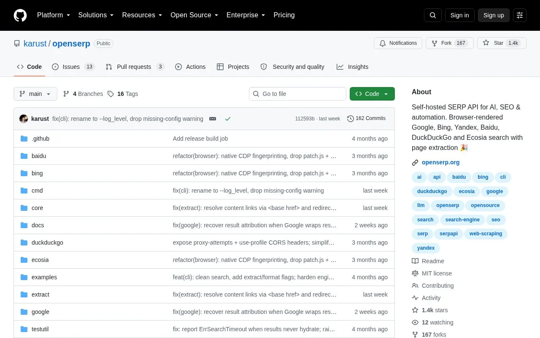The height and width of the screenshot is (338, 540).
Task: Select the web-scraping topic tag
Action: pyautogui.click(x=486, y=234)
